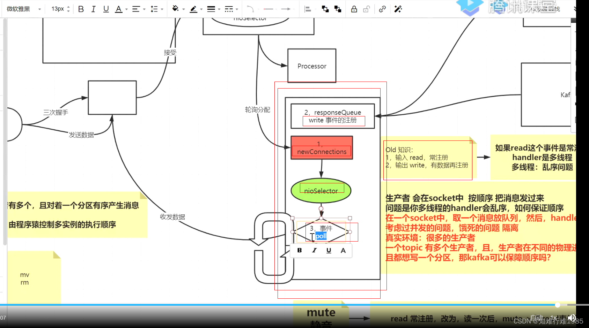The height and width of the screenshot is (328, 589).
Task: Lock the selected shape
Action: pos(354,9)
